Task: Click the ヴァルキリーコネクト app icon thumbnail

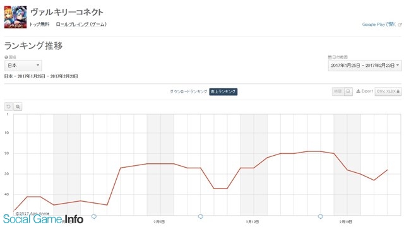Action: click(x=15, y=17)
